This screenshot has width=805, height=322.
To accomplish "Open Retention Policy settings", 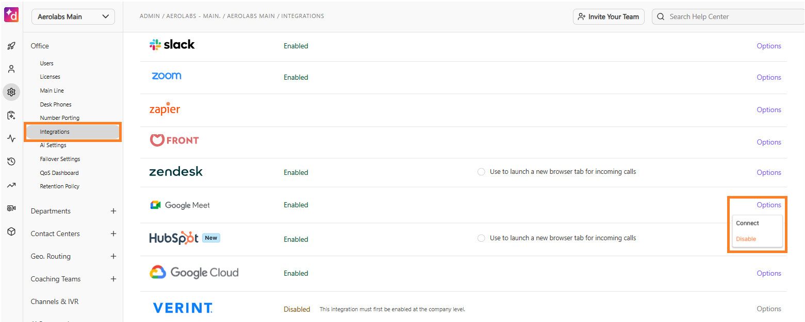I will (x=60, y=186).
